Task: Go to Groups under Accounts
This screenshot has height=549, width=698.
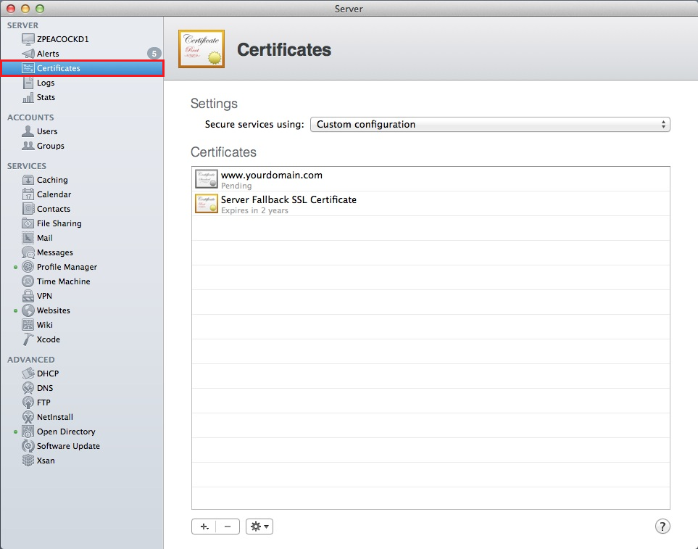Action: pyautogui.click(x=50, y=146)
